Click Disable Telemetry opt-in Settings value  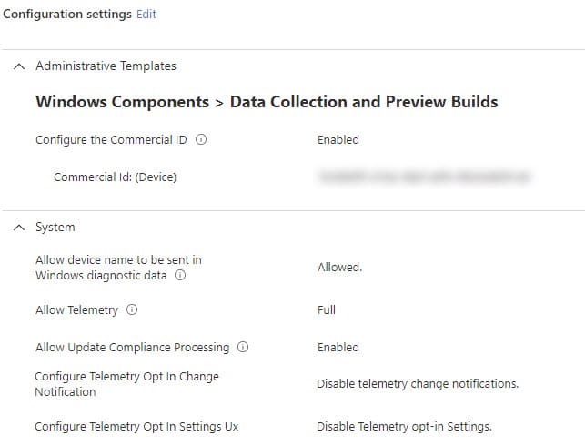tap(405, 426)
